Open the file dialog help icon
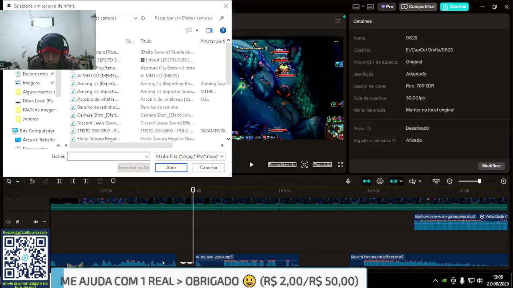The image size is (513, 288). pyautogui.click(x=223, y=30)
